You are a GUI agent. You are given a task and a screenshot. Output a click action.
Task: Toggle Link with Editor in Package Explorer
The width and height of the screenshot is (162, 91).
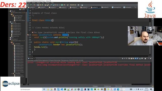[x=22, y=9]
